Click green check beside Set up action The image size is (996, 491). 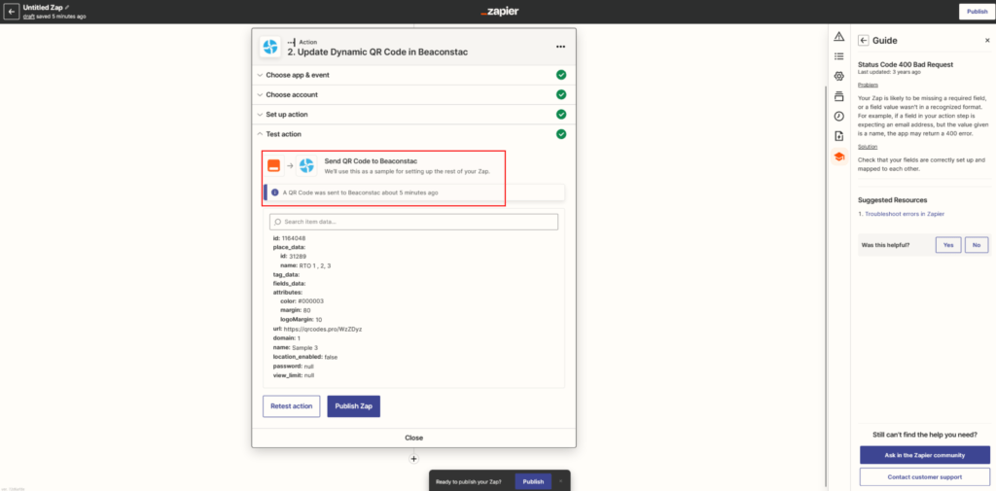(561, 115)
